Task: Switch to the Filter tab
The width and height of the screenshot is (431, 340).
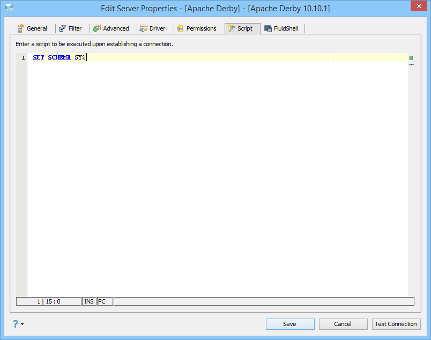Action: [71, 28]
